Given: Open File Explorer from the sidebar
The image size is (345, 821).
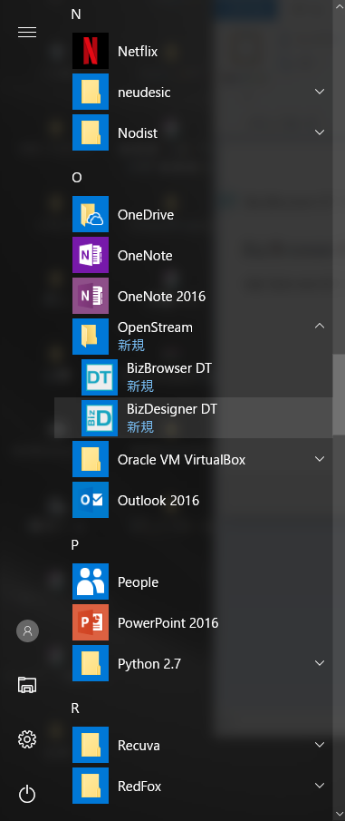Looking at the screenshot, I should (27, 685).
